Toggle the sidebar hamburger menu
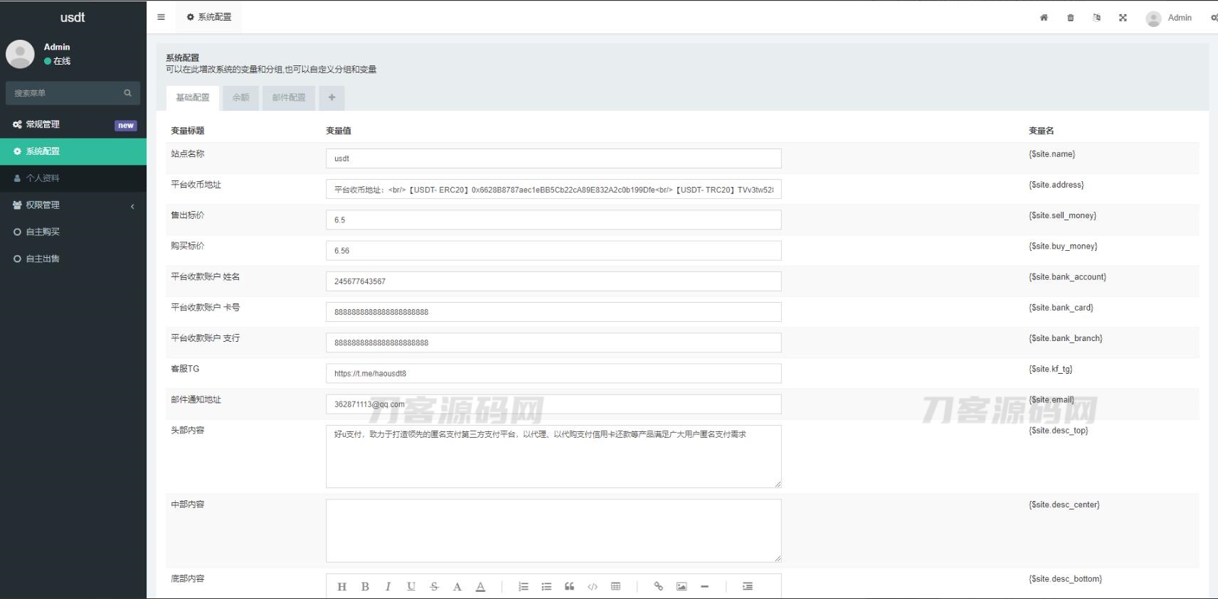 pyautogui.click(x=161, y=17)
